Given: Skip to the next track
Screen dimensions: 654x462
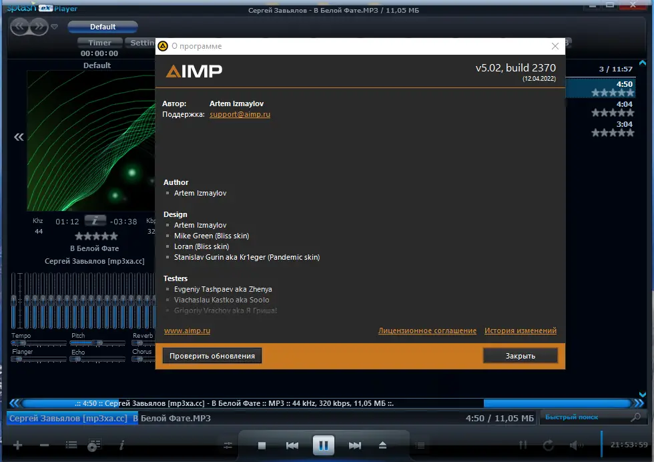Looking at the screenshot, I should pos(355,446).
